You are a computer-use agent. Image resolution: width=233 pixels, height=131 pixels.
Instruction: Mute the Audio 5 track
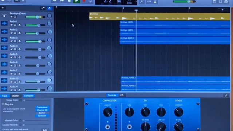pos(11,57)
